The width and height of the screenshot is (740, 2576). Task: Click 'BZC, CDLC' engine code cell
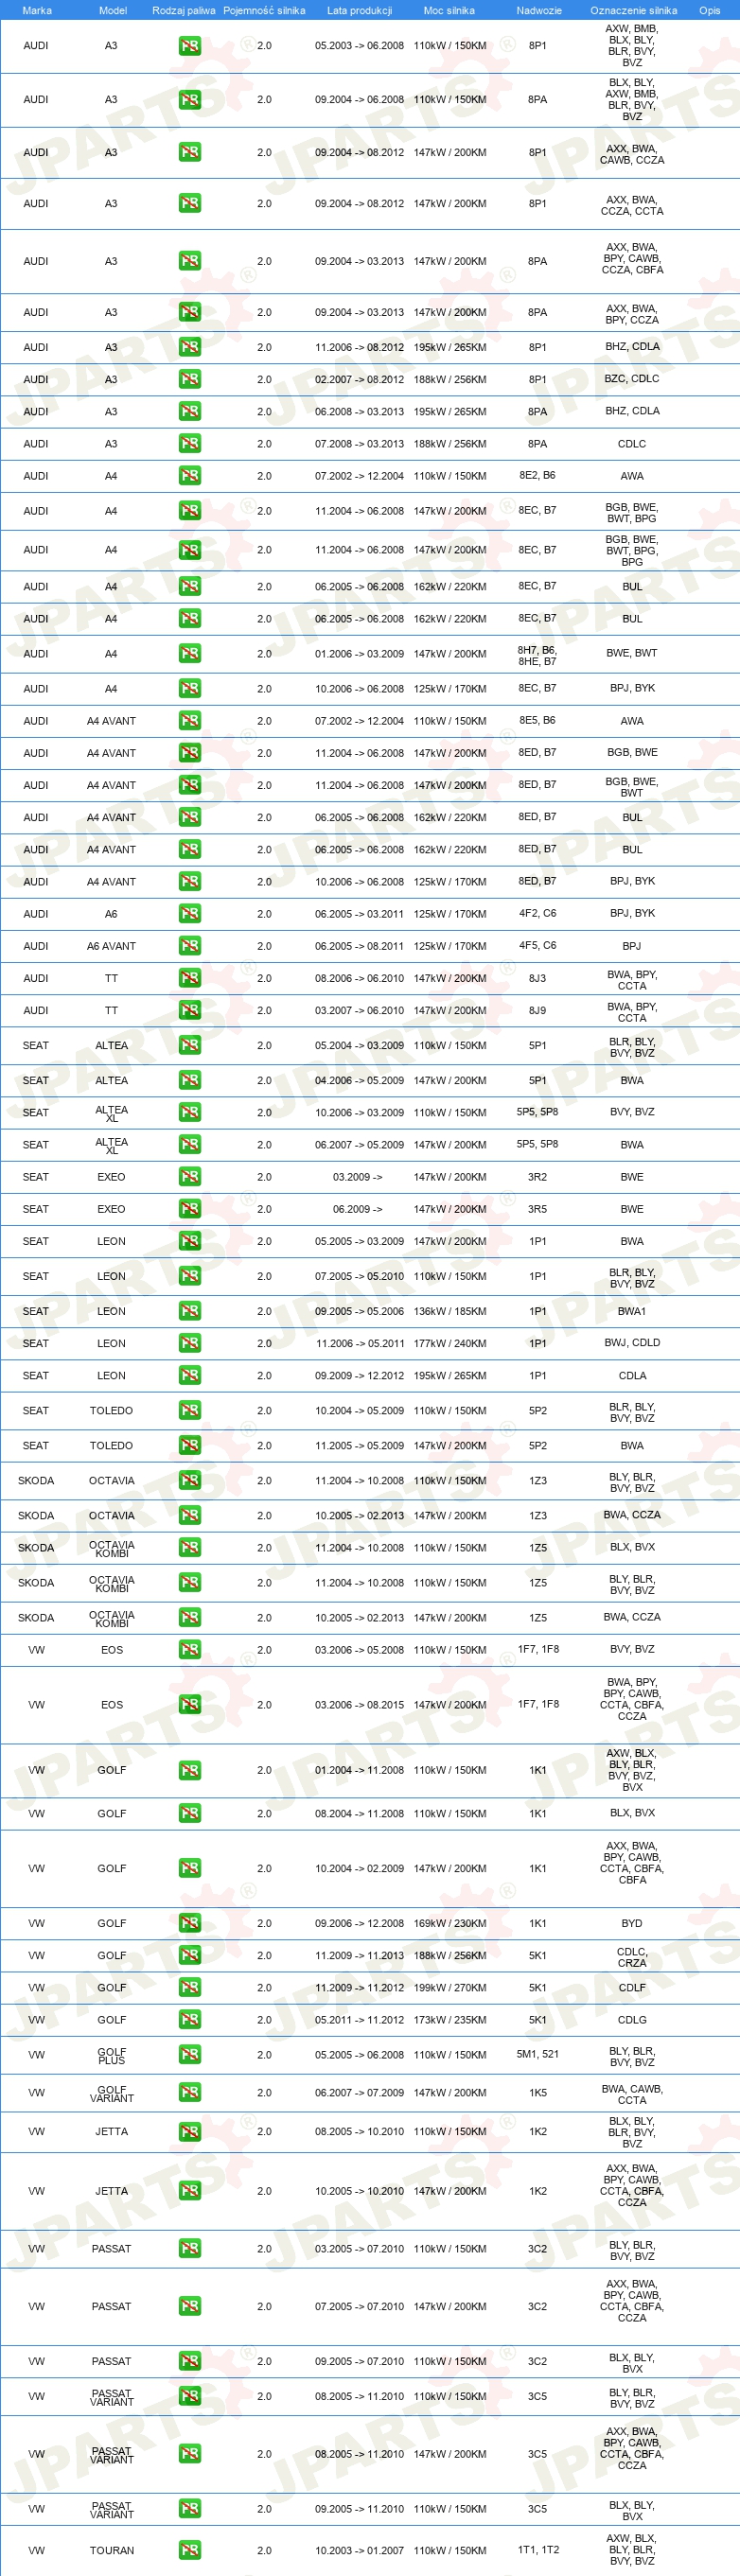click(632, 378)
